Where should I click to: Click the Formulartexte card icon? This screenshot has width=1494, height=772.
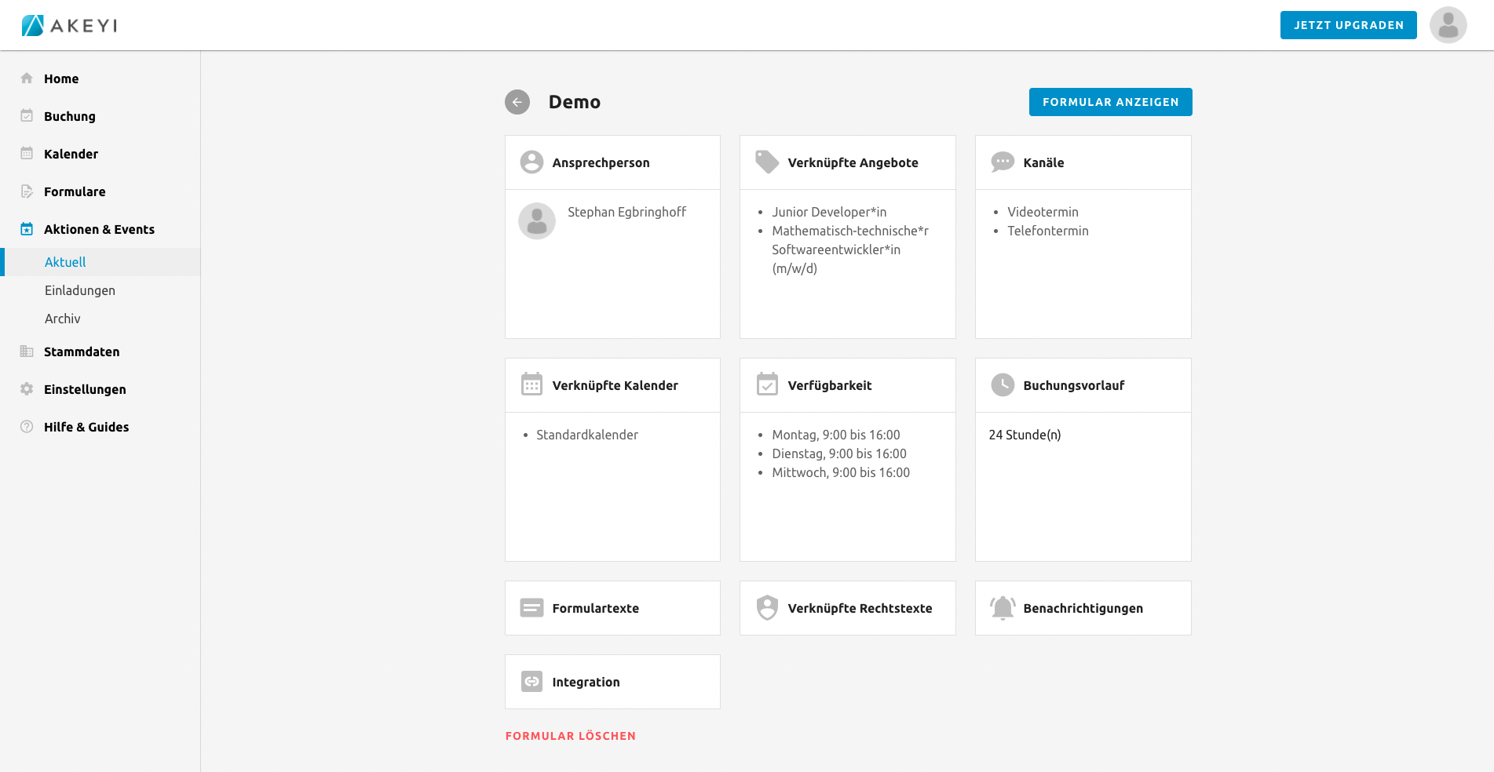(x=531, y=608)
